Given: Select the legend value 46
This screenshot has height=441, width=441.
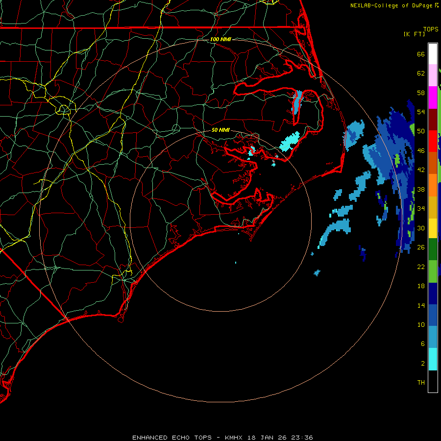Looking at the screenshot, I should click(421, 150).
